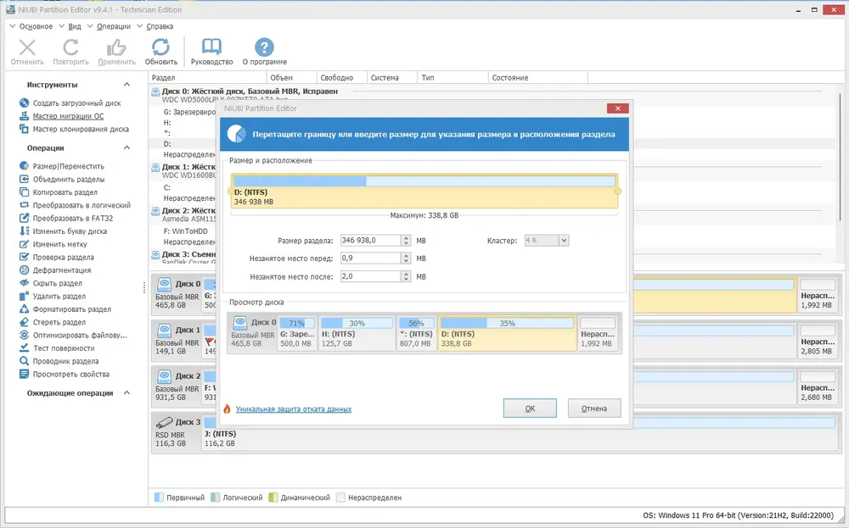Select J: (NTFS) 116,2 GB partition on Диск 3
Screen dimensions: 849x528
[520, 431]
